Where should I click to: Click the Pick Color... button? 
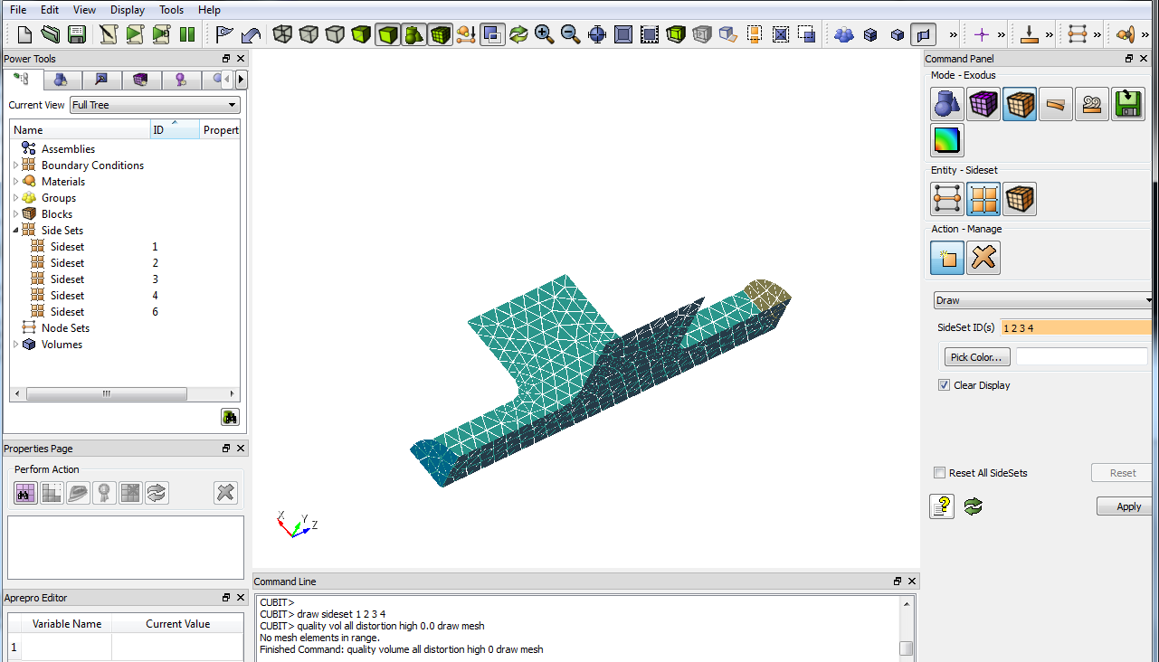click(x=976, y=357)
